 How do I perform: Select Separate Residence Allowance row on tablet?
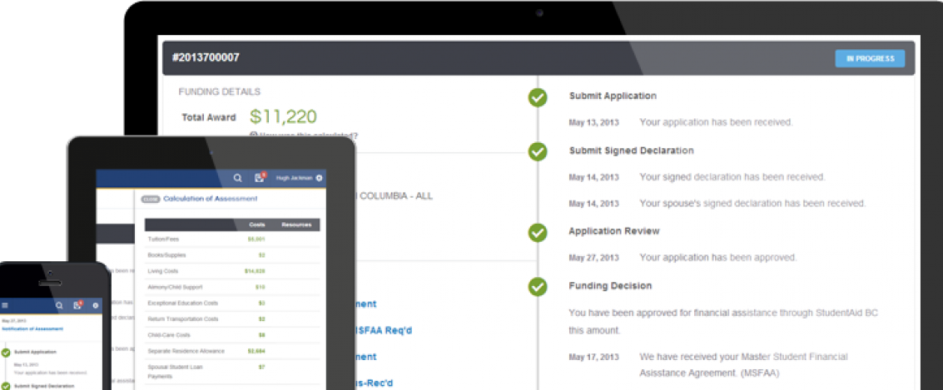[x=233, y=351]
